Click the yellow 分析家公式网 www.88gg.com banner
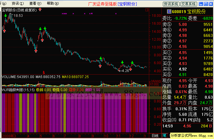Viewport: 214px width, 139px height. coord(192,136)
